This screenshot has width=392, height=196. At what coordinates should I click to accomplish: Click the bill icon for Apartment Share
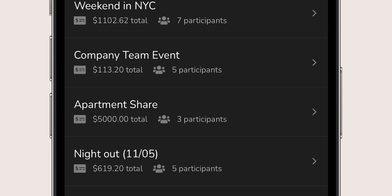click(x=80, y=119)
